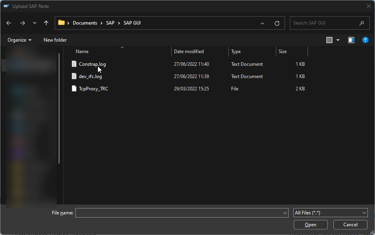Sort by Date modified column

pyautogui.click(x=189, y=52)
